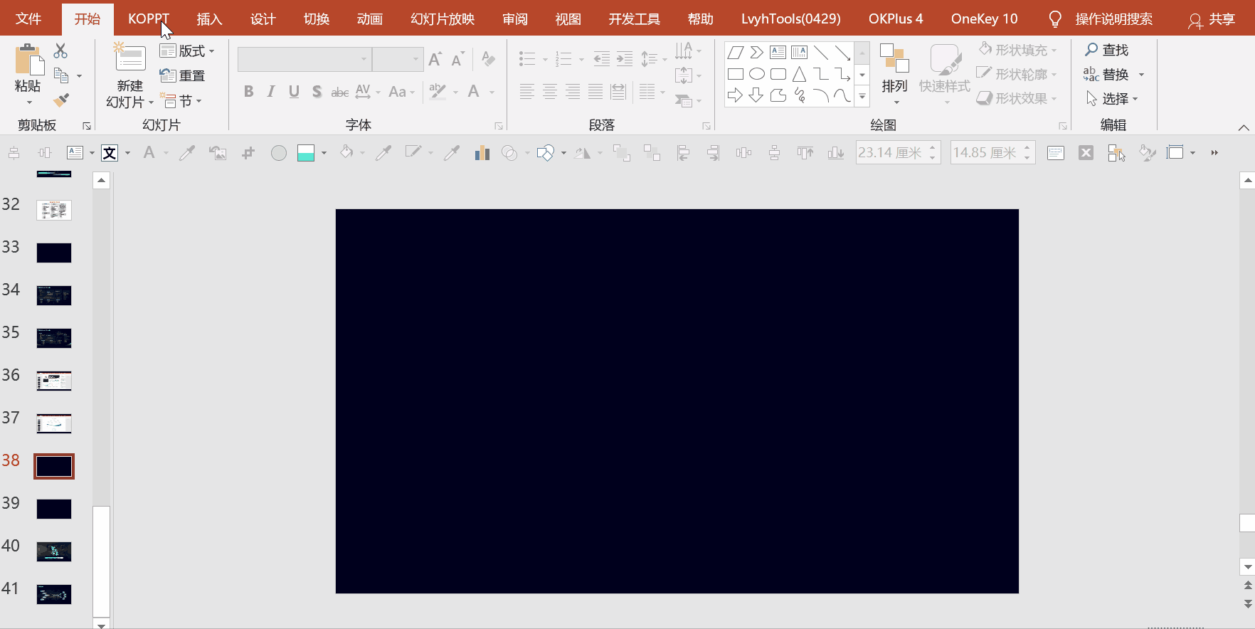Click the Share (共享) button
This screenshot has height=629, width=1255.
pyautogui.click(x=1212, y=20)
